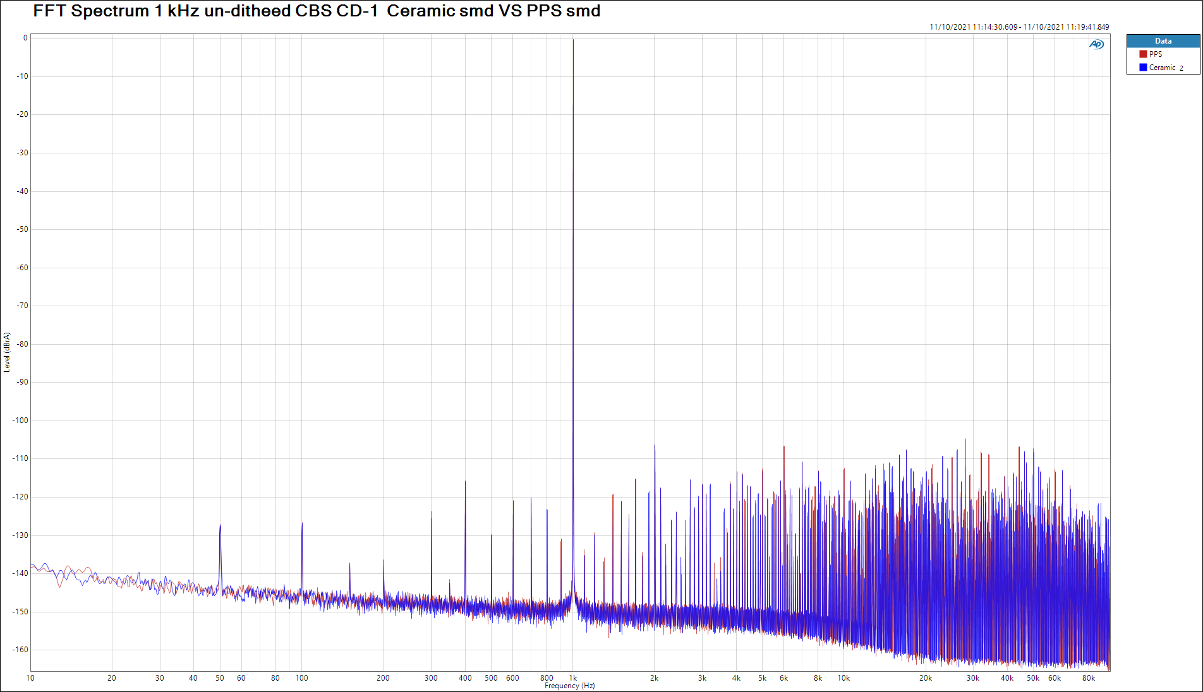The image size is (1203, 692).
Task: Click the 80k tick on frequency axis
Action: point(1089,678)
